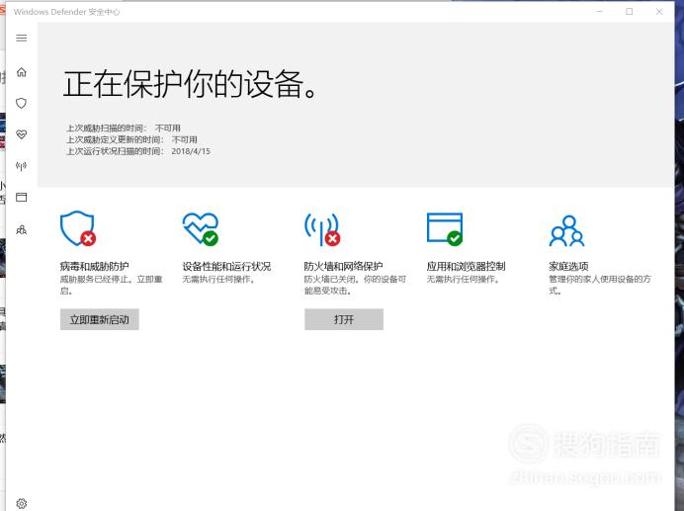
Task: Open app and browser control in sidebar
Action: tap(22, 198)
